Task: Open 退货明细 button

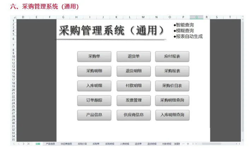Action: pyautogui.click(x=133, y=71)
